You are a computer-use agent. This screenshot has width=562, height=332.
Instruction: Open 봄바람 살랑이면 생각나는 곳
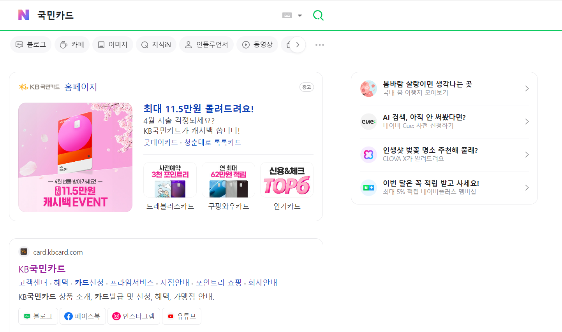click(x=427, y=84)
